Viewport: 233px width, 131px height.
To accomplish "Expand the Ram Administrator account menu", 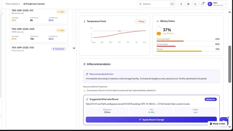I will pos(225,4).
